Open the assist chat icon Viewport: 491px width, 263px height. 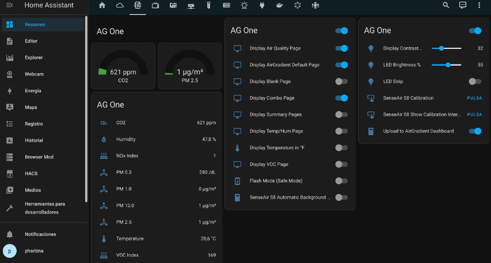click(x=462, y=5)
